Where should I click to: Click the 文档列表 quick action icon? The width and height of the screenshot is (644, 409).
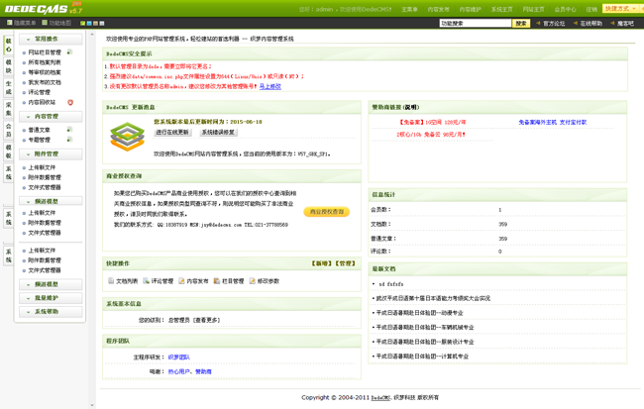pos(111,281)
